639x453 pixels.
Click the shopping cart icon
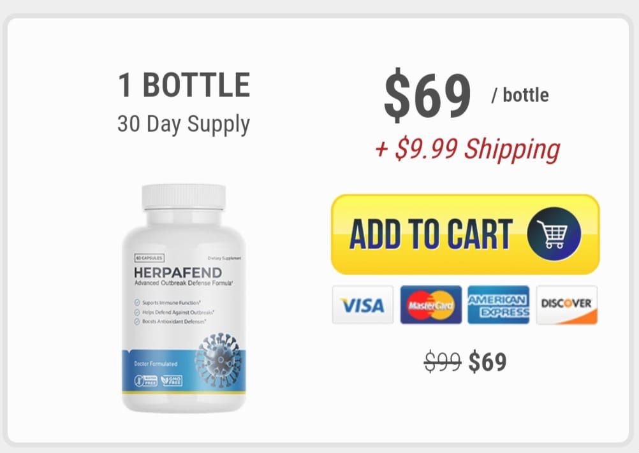[x=554, y=234]
